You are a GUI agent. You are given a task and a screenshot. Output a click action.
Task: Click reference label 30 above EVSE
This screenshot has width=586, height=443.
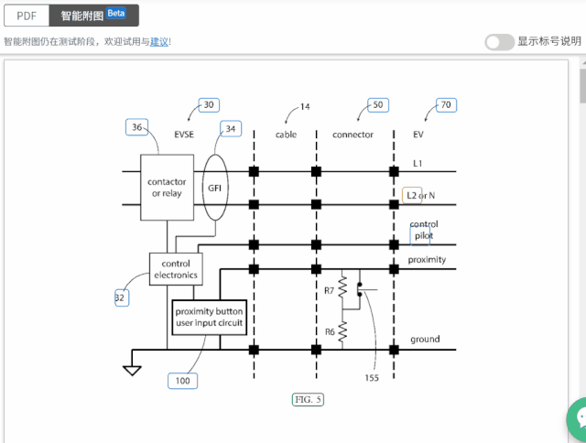pos(209,105)
